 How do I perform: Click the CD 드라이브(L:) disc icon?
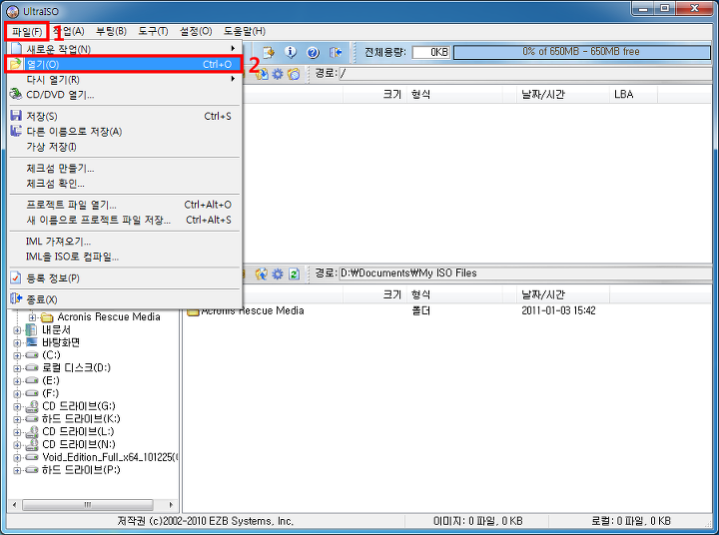[31, 431]
